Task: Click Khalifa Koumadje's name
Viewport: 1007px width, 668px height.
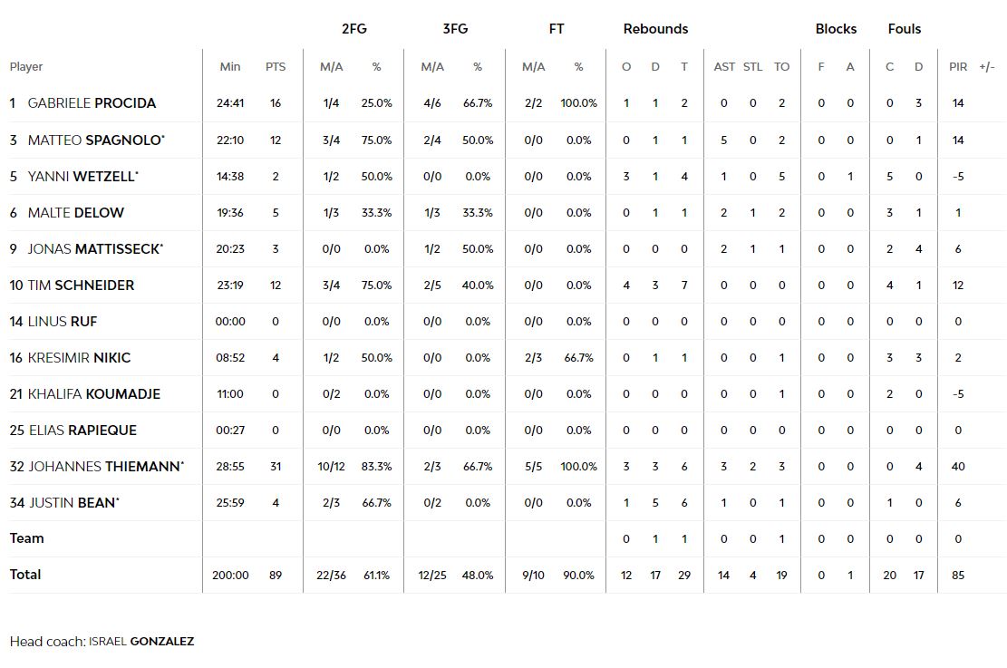Action: [x=94, y=394]
